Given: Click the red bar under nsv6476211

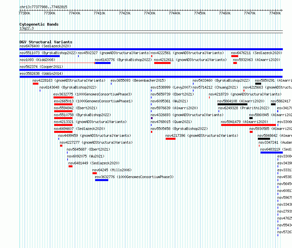Looking at the screenshot, I should [x=235, y=56].
